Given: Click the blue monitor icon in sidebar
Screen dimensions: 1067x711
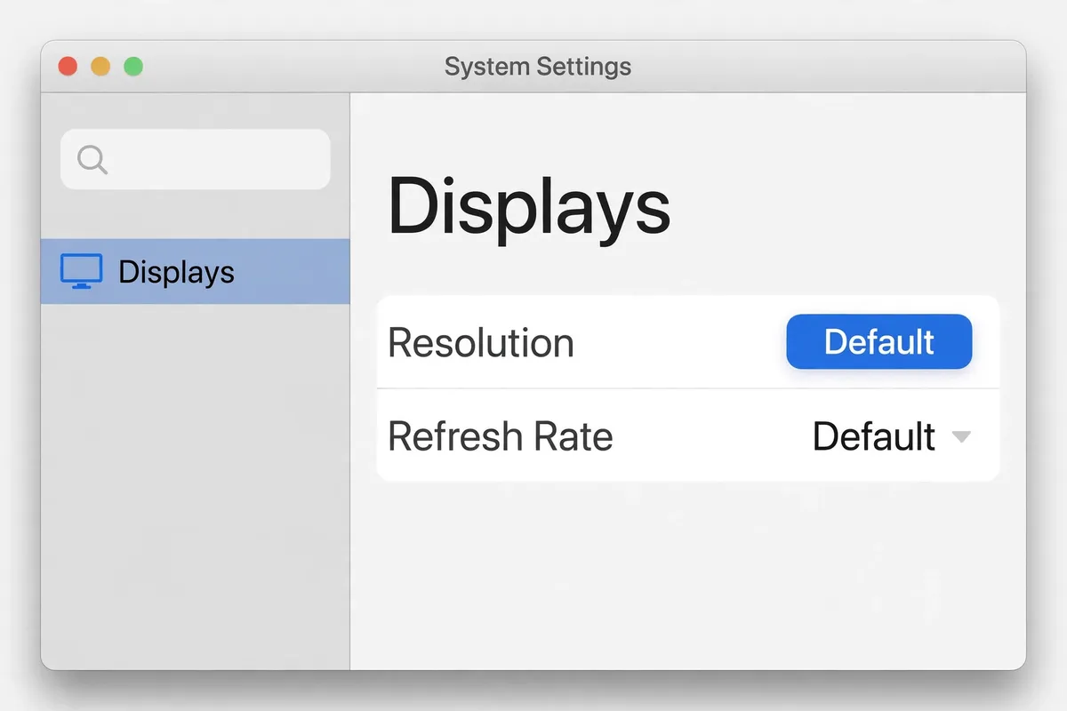Looking at the screenshot, I should coord(81,271).
